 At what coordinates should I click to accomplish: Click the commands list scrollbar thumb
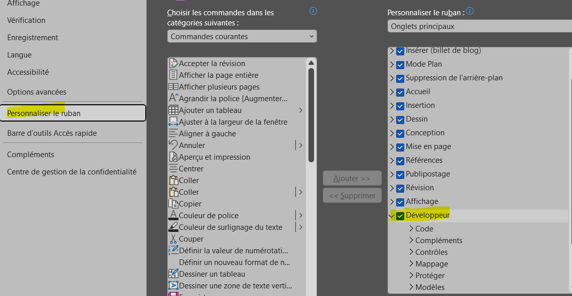click(x=311, y=115)
